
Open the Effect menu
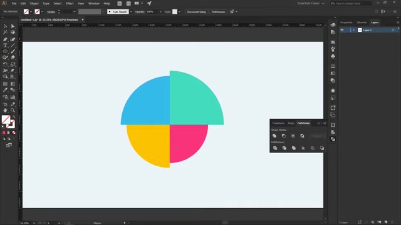pyautogui.click(x=70, y=4)
